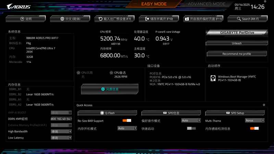Open the Help (说明) button
The image size is (274, 154).
(x=26, y=19)
